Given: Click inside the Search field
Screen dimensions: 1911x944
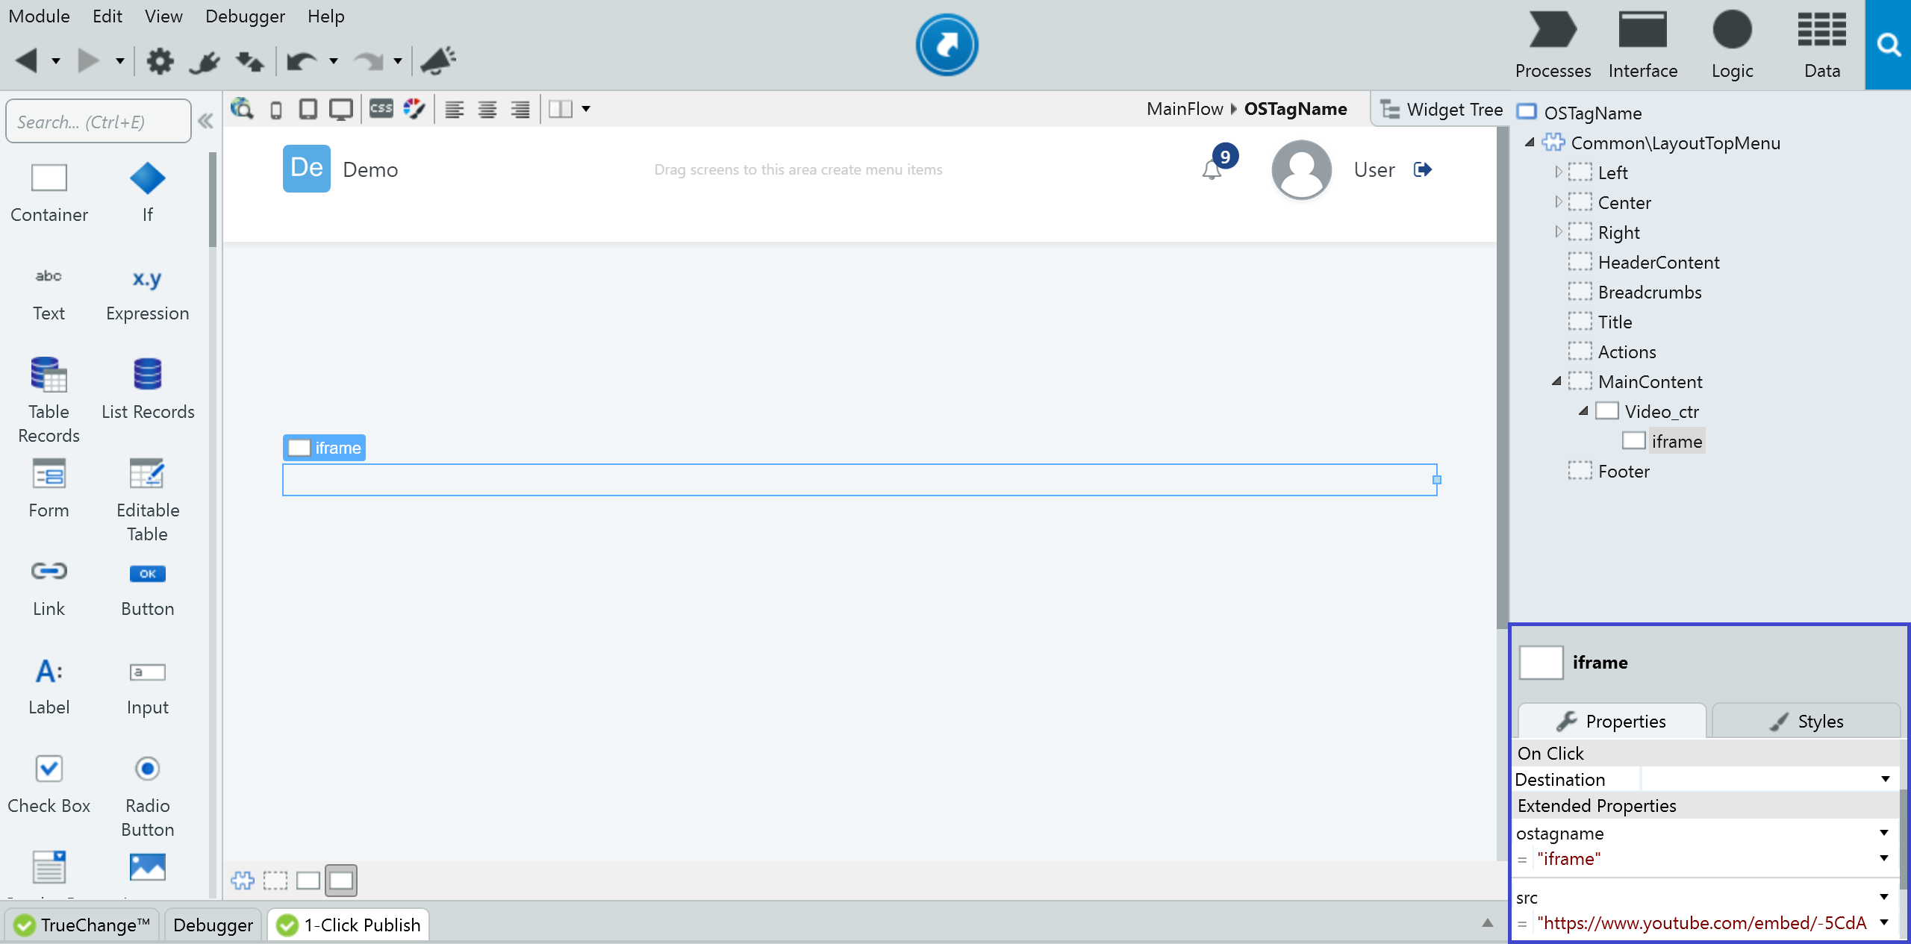Looking at the screenshot, I should pyautogui.click(x=97, y=121).
